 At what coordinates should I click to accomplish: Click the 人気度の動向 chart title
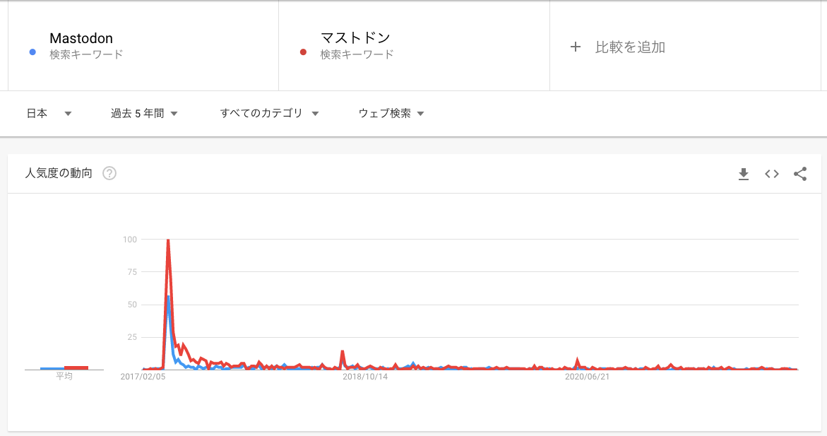pos(59,173)
